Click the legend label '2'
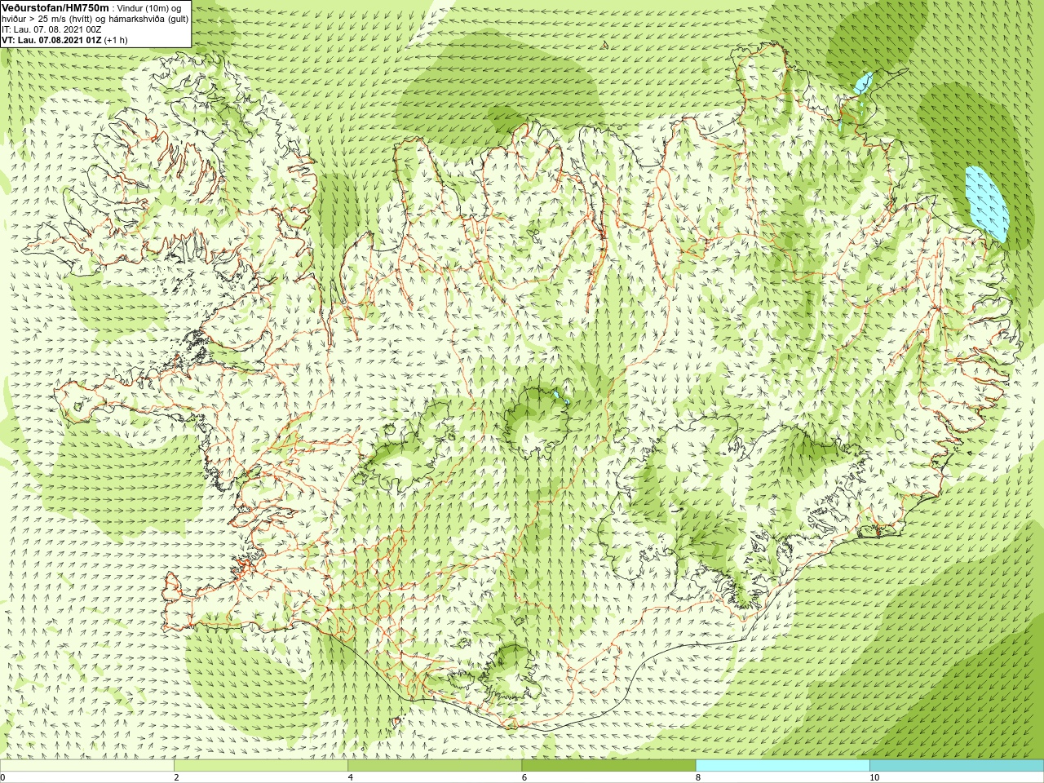Viewport: 1044px width, 783px height. coord(176,777)
